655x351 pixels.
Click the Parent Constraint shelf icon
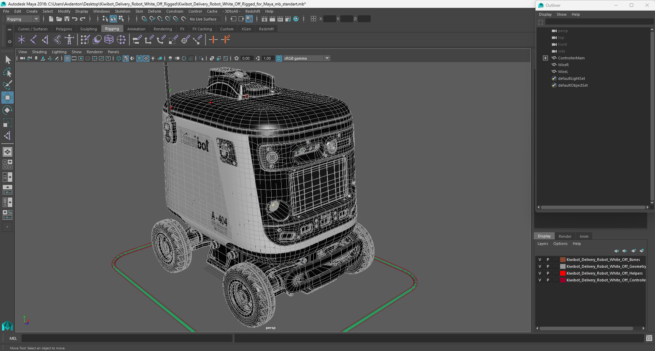137,40
